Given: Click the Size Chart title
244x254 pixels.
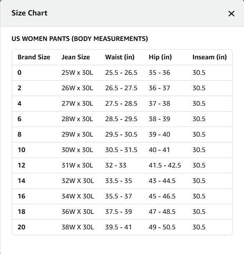Looking at the screenshot, I should click(30, 13).
